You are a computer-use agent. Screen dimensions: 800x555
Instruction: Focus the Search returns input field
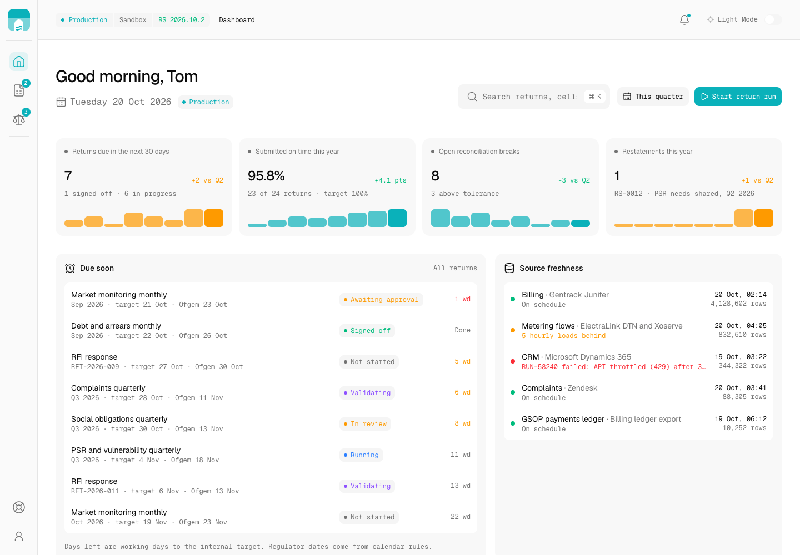click(533, 97)
